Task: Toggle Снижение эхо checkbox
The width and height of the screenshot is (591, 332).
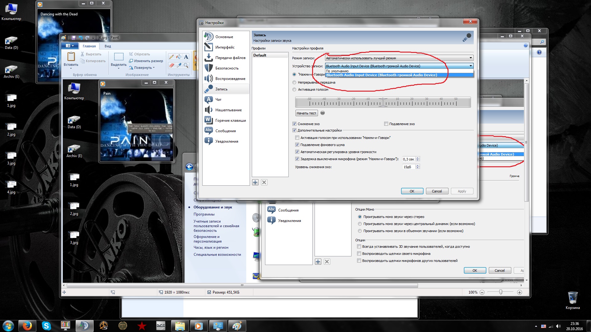Action: point(294,124)
